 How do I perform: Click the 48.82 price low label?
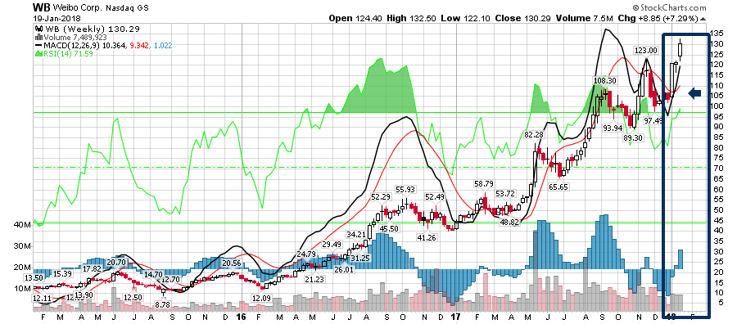(x=509, y=222)
